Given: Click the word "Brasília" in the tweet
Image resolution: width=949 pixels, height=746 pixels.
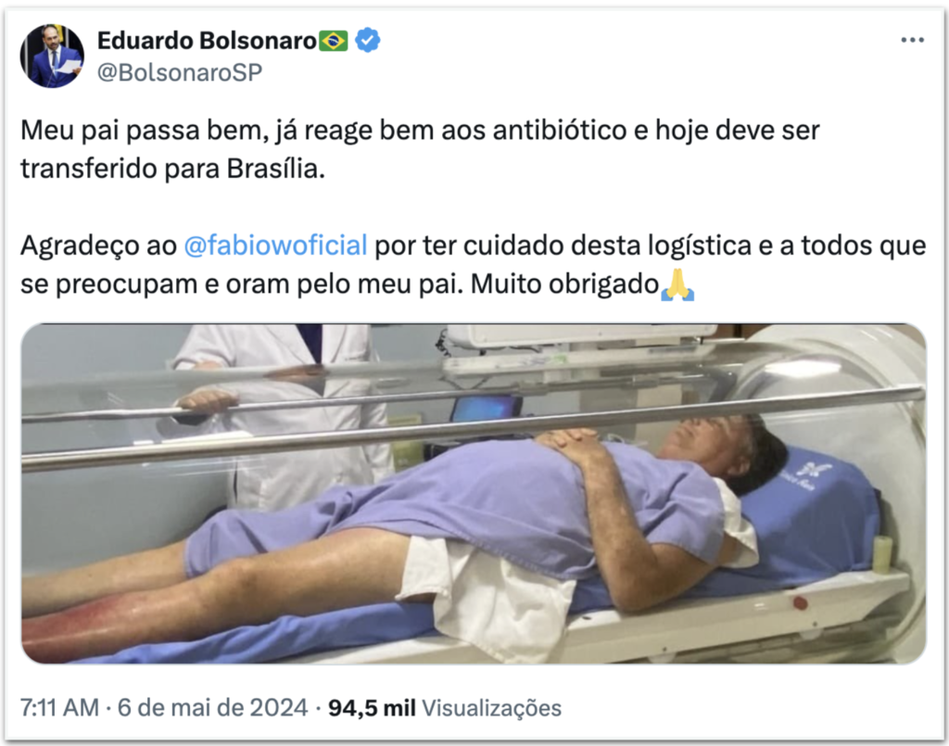Looking at the screenshot, I should (275, 169).
